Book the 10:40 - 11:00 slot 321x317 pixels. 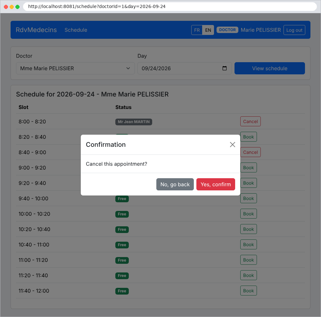pos(248,244)
